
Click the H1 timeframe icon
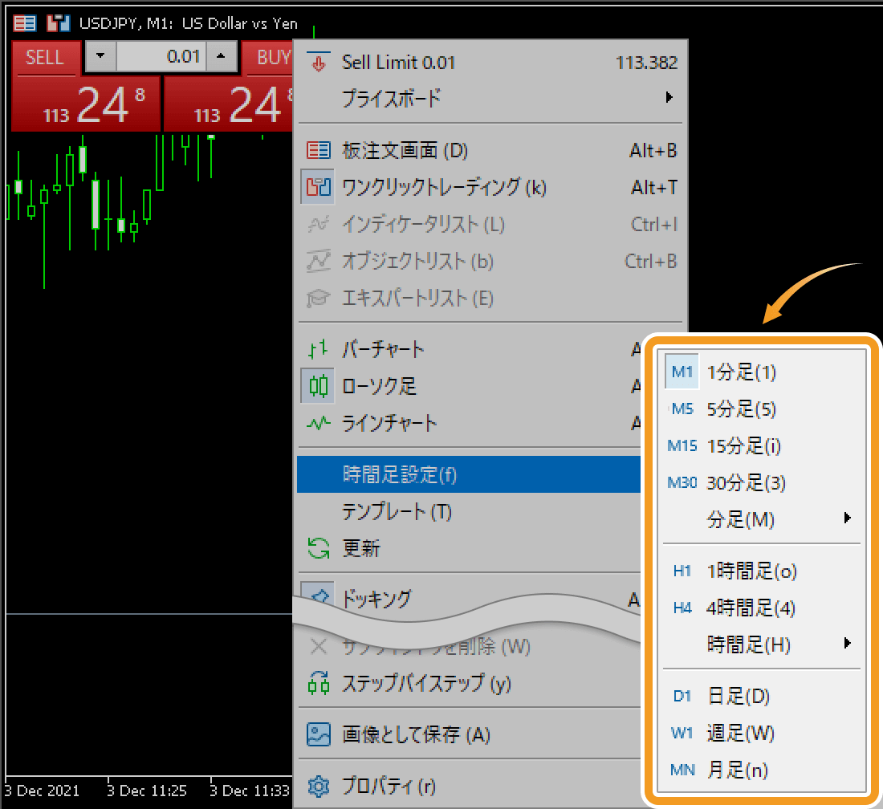click(682, 571)
